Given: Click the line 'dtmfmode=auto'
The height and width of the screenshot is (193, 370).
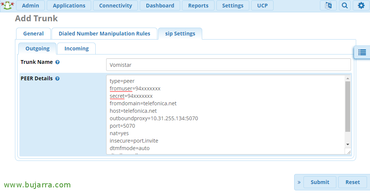Looking at the screenshot, I should coord(130,148).
